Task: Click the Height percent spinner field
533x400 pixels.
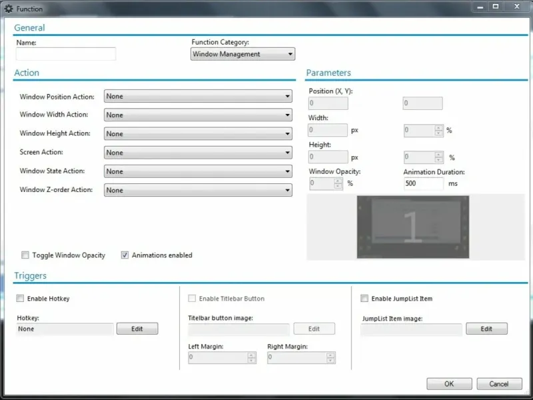Action: 424,157
